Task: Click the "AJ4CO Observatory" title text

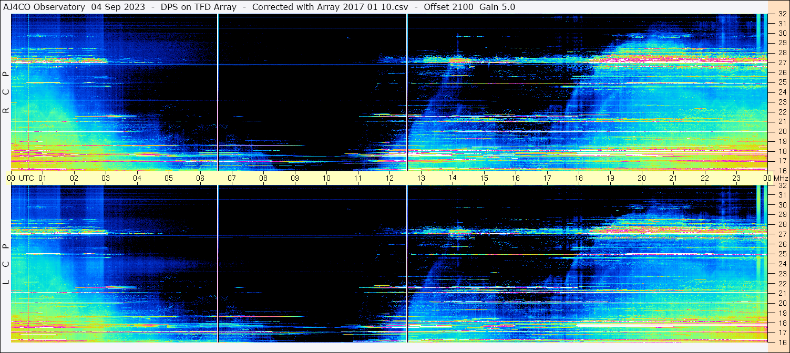Action: pyautogui.click(x=43, y=7)
